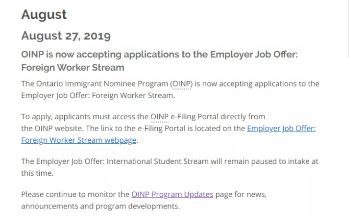Click the words 'Ontario Immigrant Nominee Program'
Image resolution: width=350 pixels, height=221 pixels.
pyautogui.click(x=102, y=84)
